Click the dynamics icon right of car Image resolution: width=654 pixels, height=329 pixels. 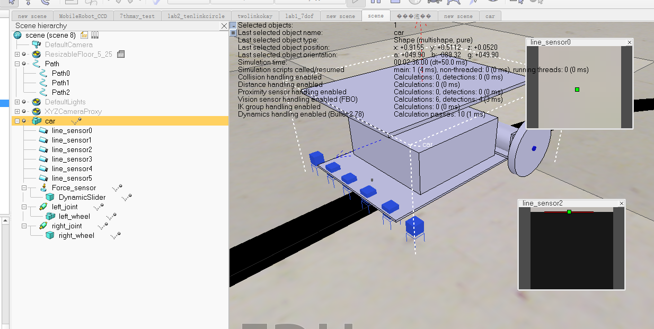[x=77, y=121]
